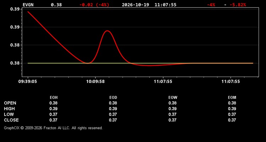The width and height of the screenshot is (266, 142).
Task: Pick the LOW value under EOW
Action: [172, 114]
